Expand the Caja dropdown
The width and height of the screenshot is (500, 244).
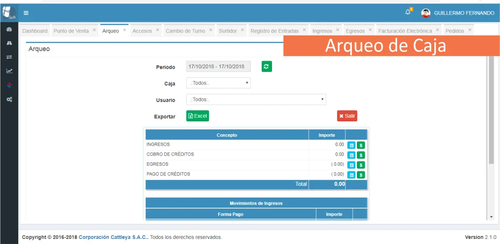[x=218, y=83]
